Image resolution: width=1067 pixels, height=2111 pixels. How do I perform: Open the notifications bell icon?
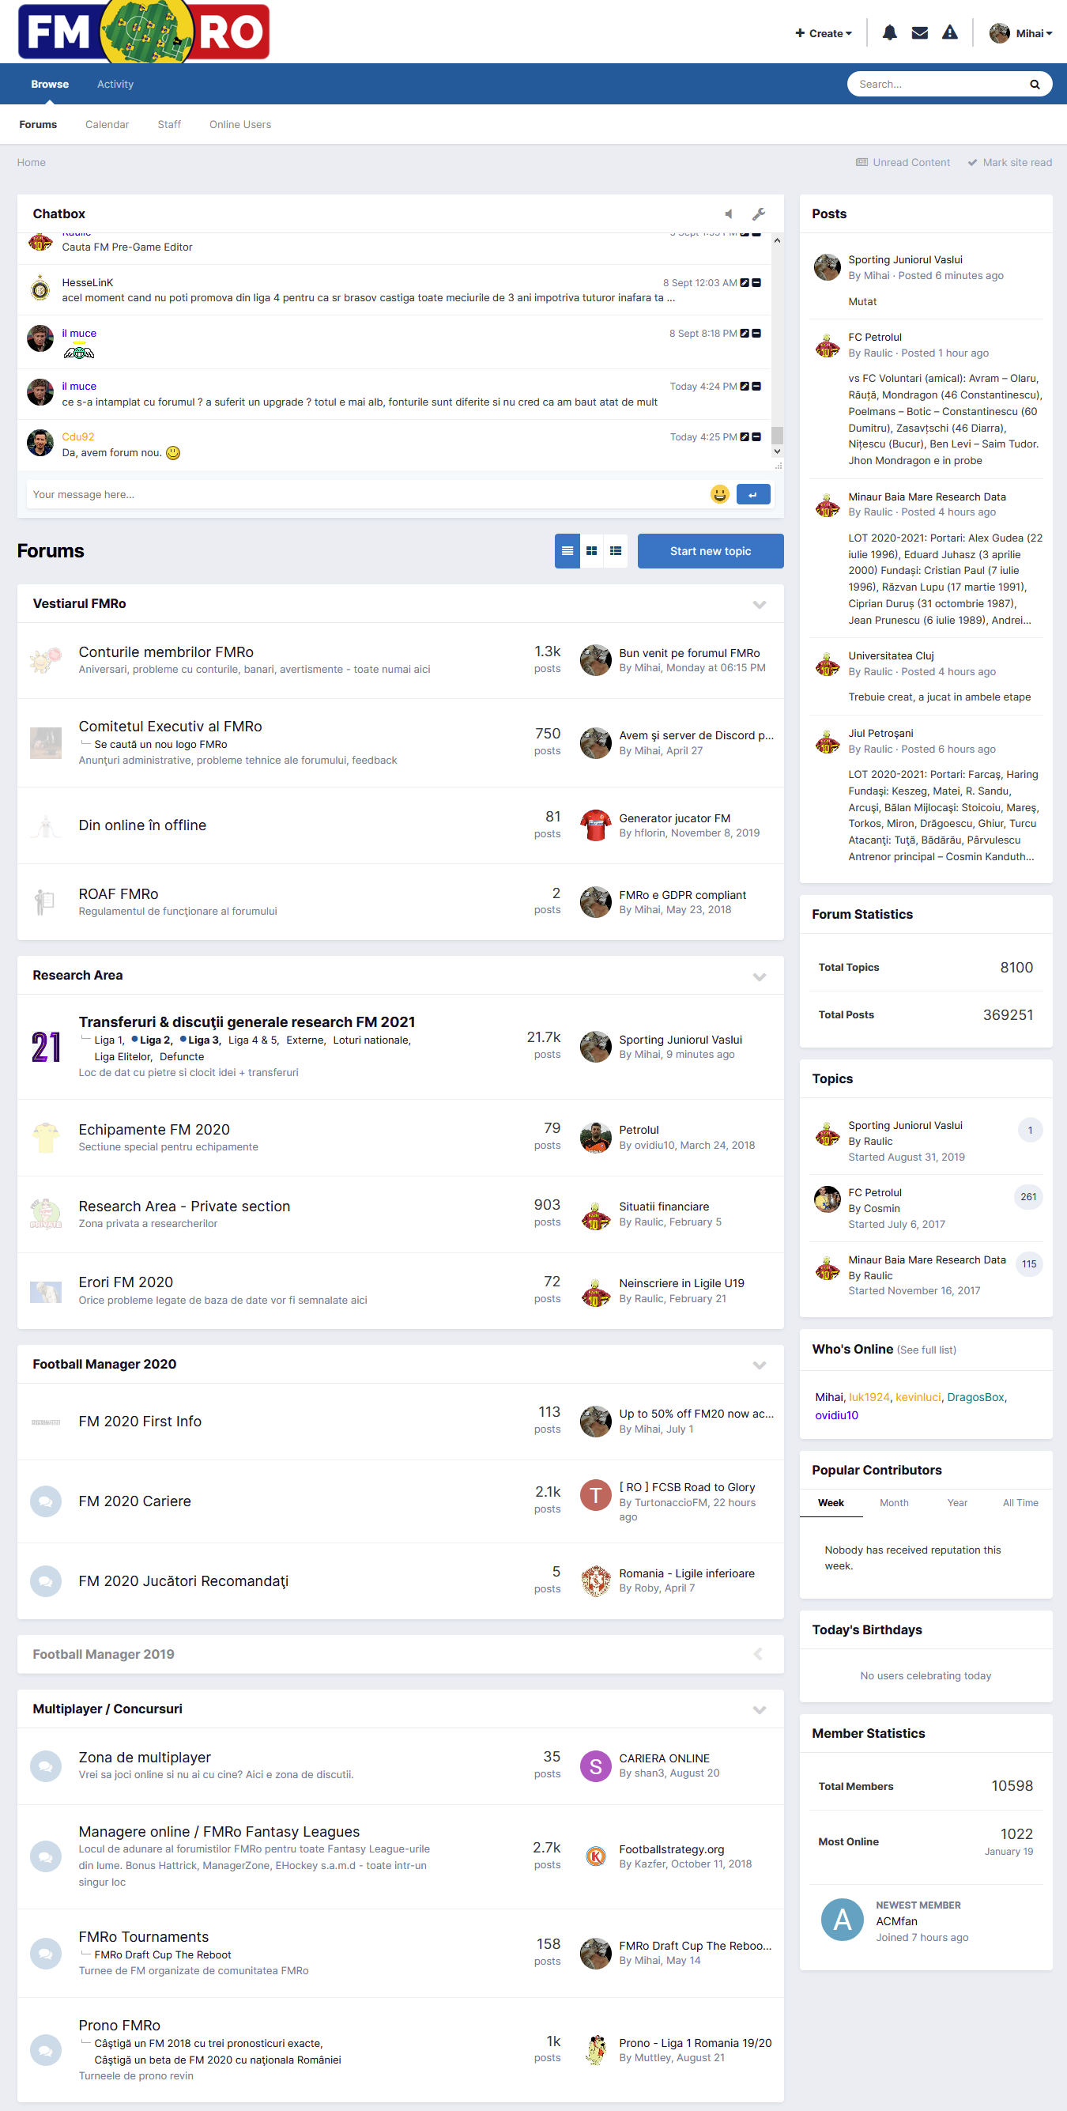point(889,32)
